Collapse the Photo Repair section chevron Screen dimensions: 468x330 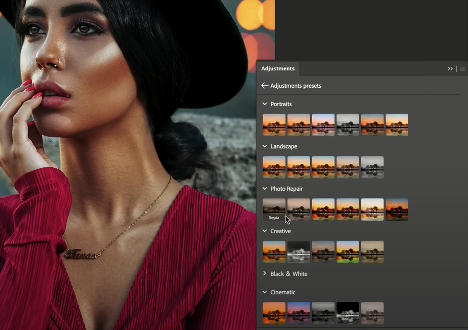pos(265,189)
